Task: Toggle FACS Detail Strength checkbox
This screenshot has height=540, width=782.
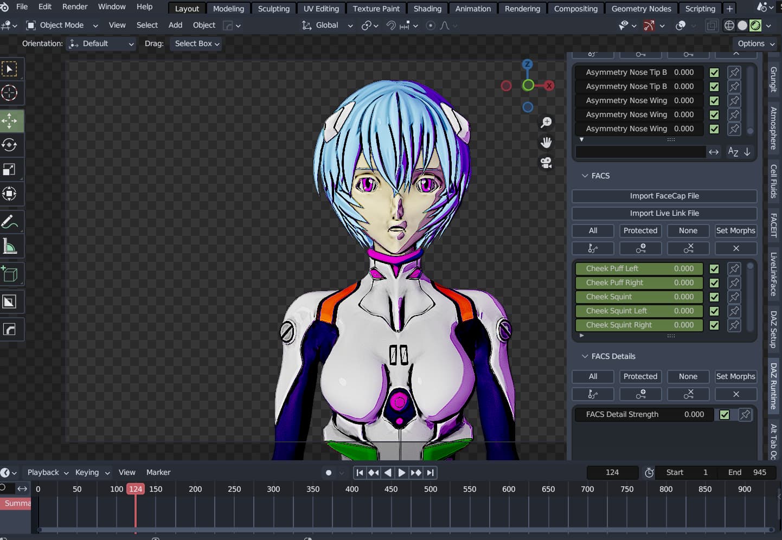Action: pyautogui.click(x=725, y=415)
